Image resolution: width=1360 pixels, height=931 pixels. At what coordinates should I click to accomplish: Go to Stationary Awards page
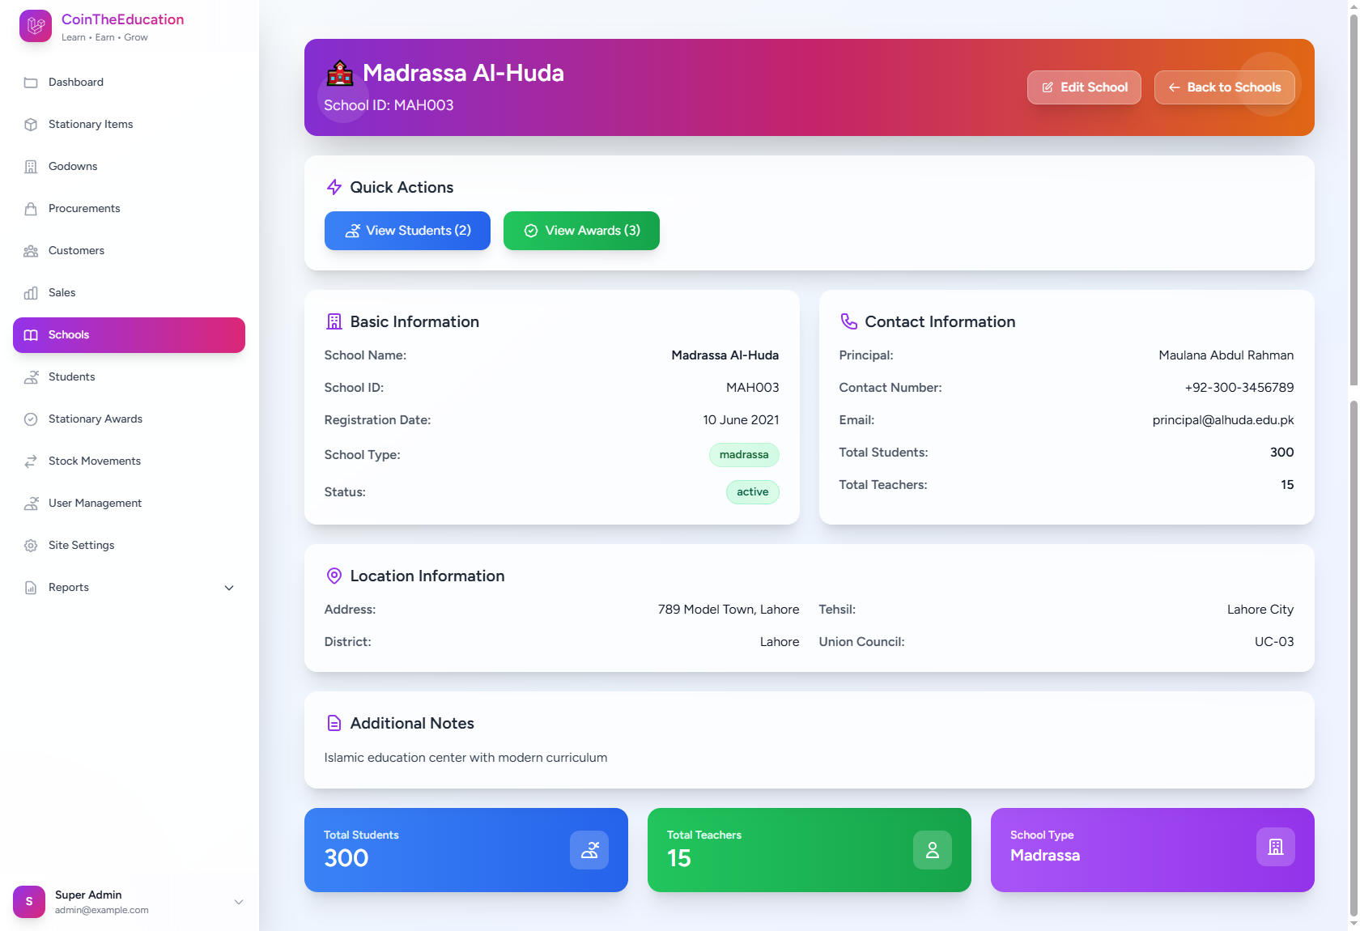point(95,419)
